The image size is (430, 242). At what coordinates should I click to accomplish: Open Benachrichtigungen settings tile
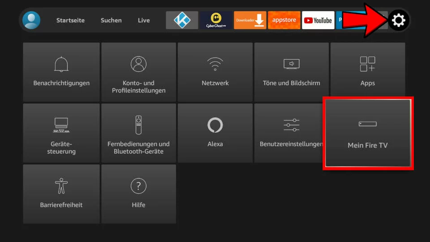pyautogui.click(x=61, y=72)
